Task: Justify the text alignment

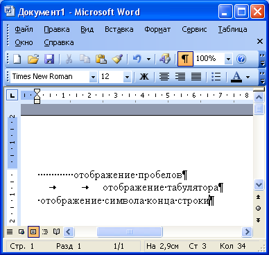Action: point(196,76)
